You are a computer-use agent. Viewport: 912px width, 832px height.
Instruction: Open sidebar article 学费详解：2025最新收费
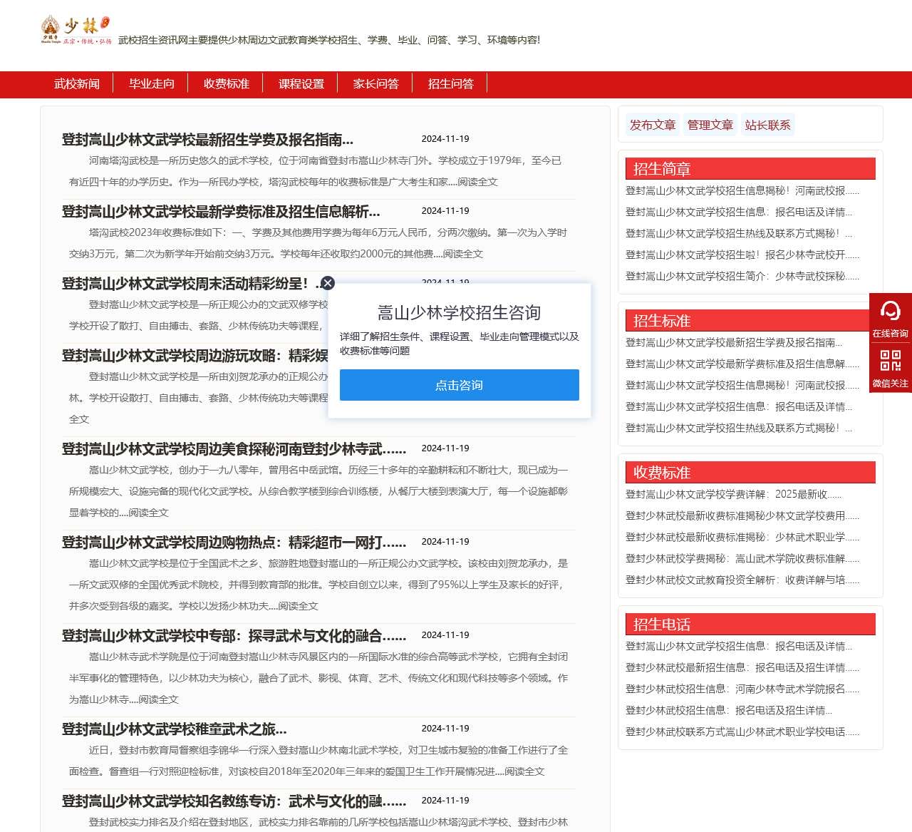(734, 493)
